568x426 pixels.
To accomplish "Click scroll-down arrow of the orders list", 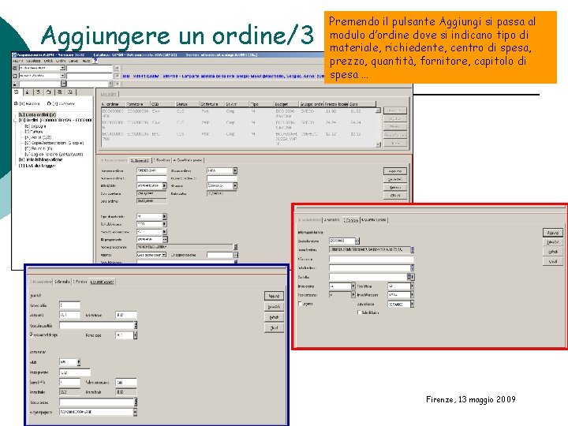I will [x=378, y=144].
